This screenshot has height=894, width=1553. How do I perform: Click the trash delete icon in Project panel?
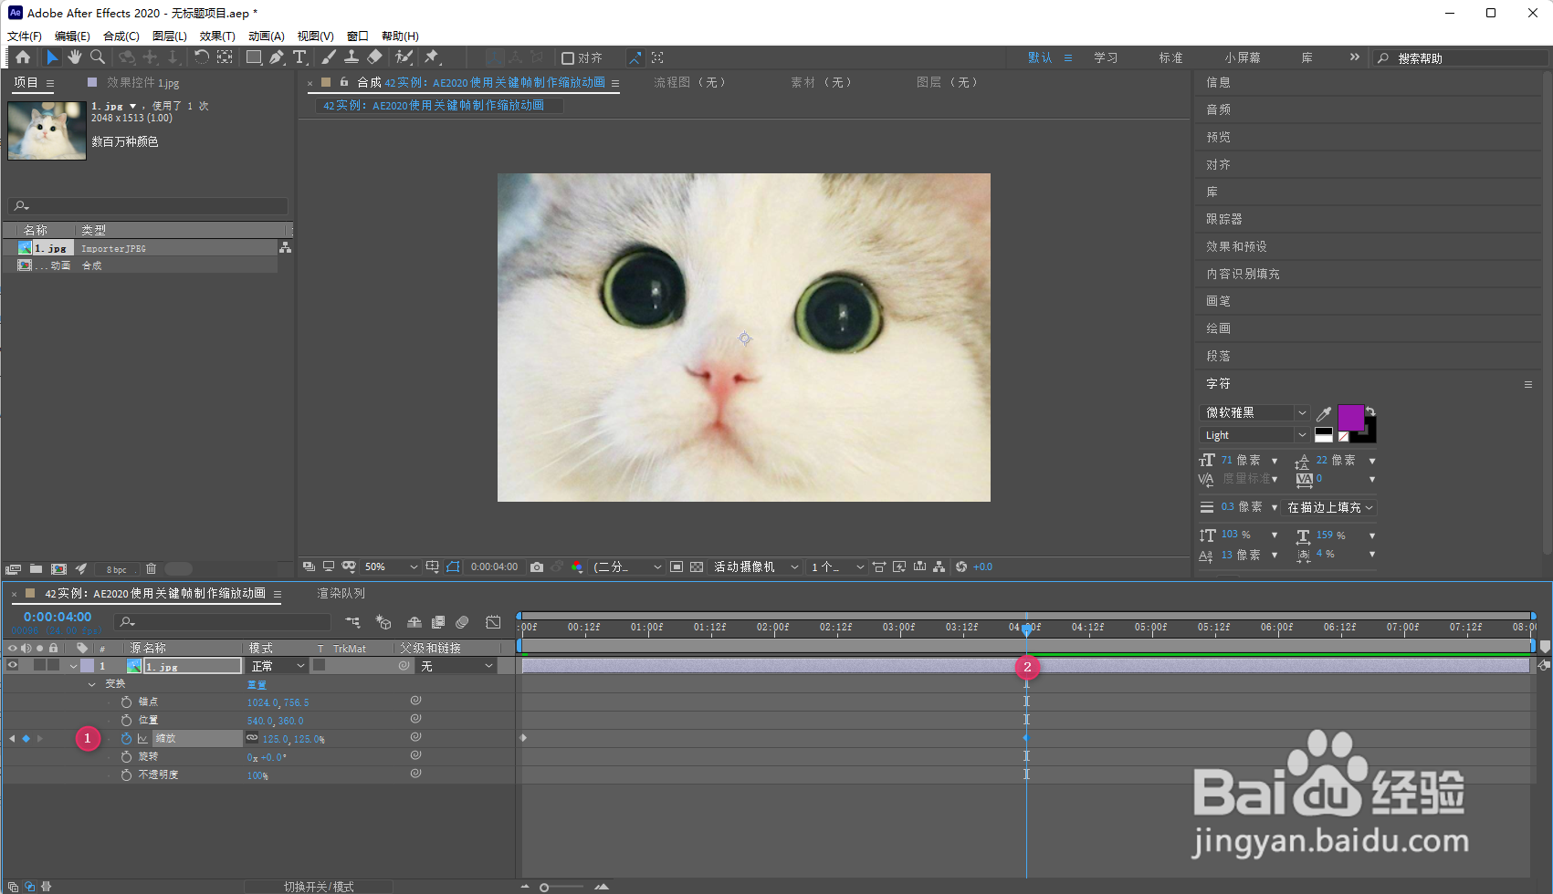pyautogui.click(x=152, y=569)
